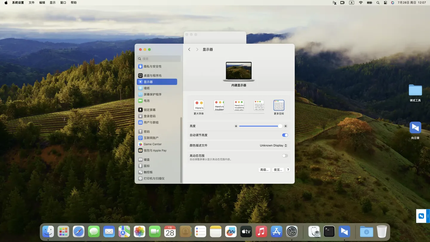Click the 夜览... button
Image resolution: width=430 pixels, height=242 pixels.
[x=278, y=170]
